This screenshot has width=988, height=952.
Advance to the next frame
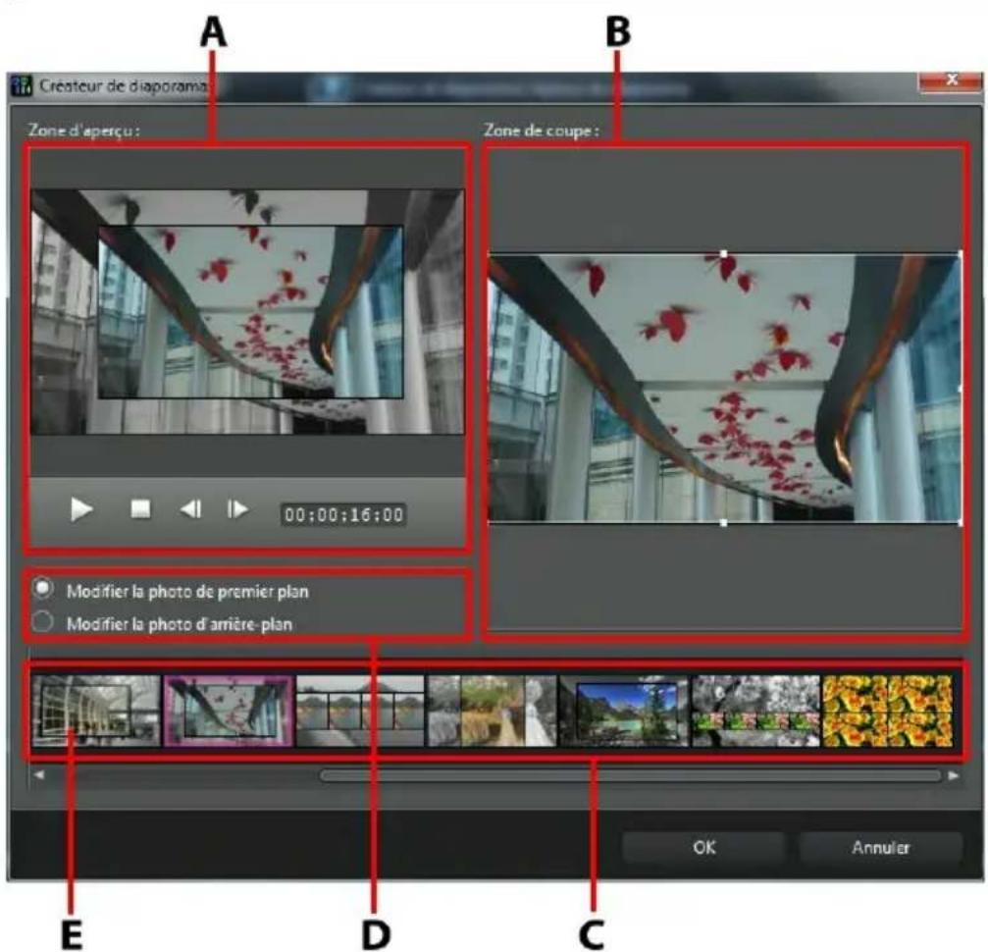coord(237,509)
